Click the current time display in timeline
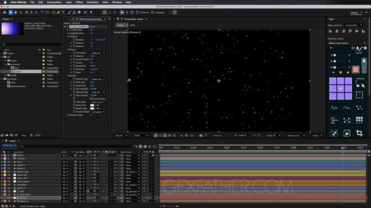Screen dimensions: 371x208 [10, 145]
